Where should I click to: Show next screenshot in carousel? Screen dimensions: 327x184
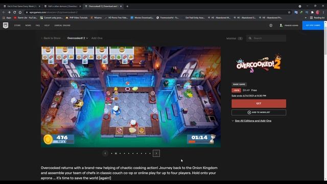(x=156, y=153)
